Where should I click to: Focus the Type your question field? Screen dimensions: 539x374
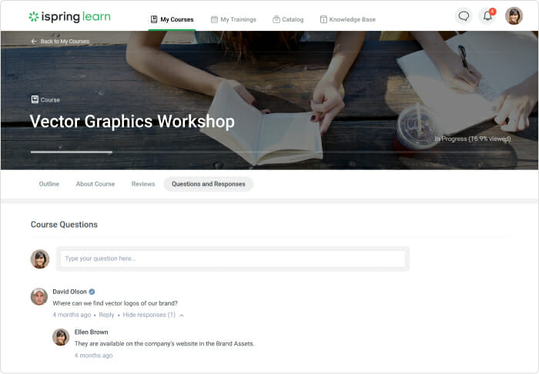tap(233, 259)
